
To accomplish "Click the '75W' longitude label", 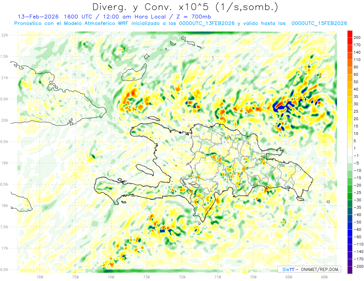I will point(75,277).
